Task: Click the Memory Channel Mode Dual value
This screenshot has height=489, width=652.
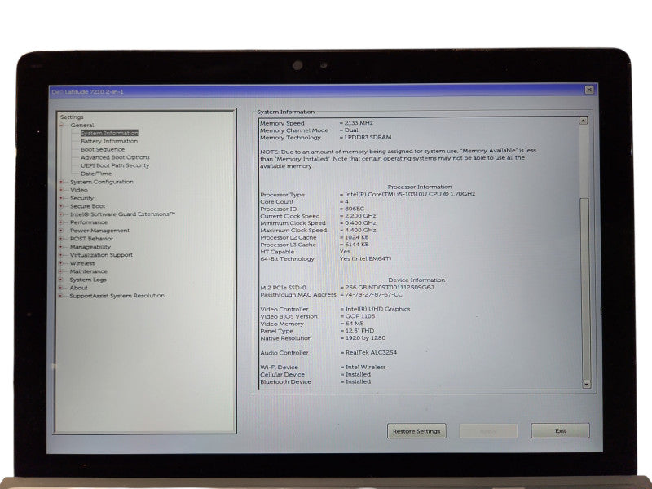Action: [x=351, y=130]
